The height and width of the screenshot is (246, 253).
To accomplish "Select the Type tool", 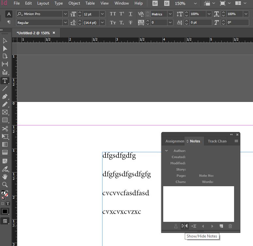I will (x=5, y=81).
